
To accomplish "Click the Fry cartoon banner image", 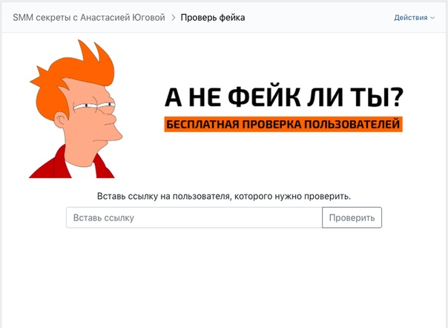I will pyautogui.click(x=76, y=108).
